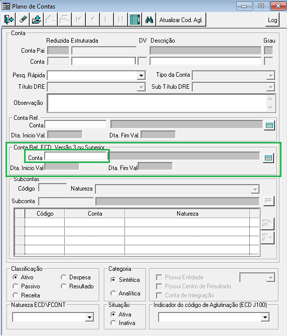The width and height of the screenshot is (287, 336).
Task: Set Situação to Ativa
Action: click(113, 314)
